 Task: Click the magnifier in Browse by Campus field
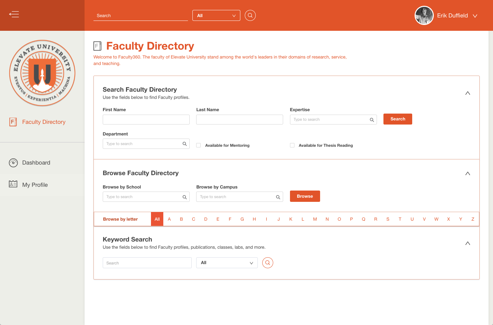[x=278, y=197]
